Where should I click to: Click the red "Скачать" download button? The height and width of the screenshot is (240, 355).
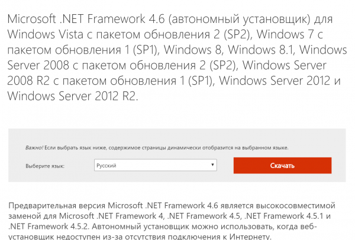[282, 166]
